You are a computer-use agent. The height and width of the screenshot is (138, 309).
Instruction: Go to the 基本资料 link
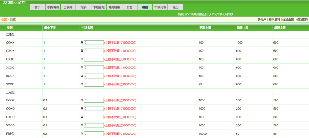pyautogui.click(x=274, y=19)
